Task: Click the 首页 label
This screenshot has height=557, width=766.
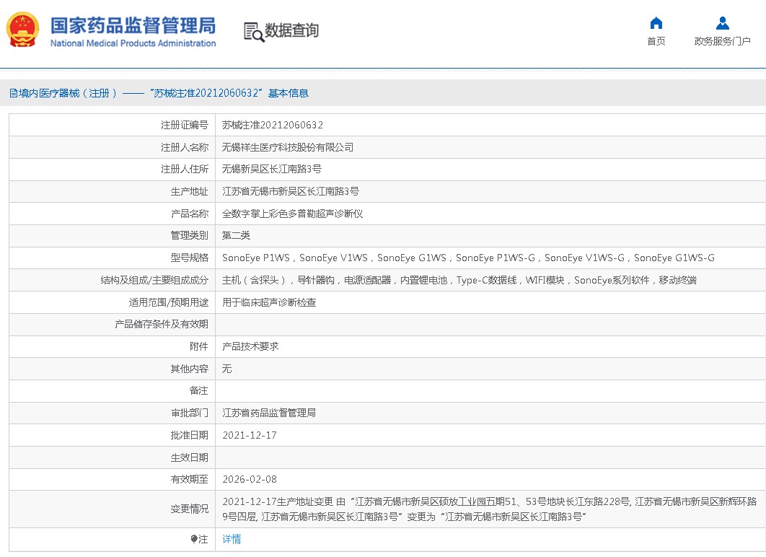Action: [x=656, y=41]
